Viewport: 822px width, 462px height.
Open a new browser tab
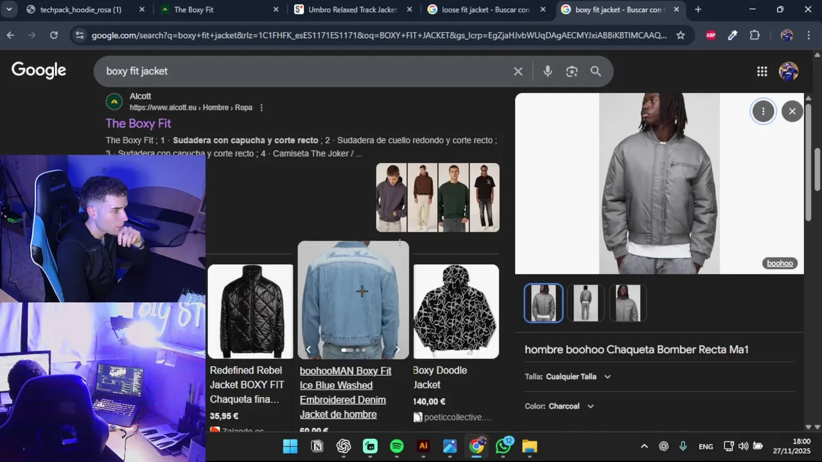pos(697,10)
